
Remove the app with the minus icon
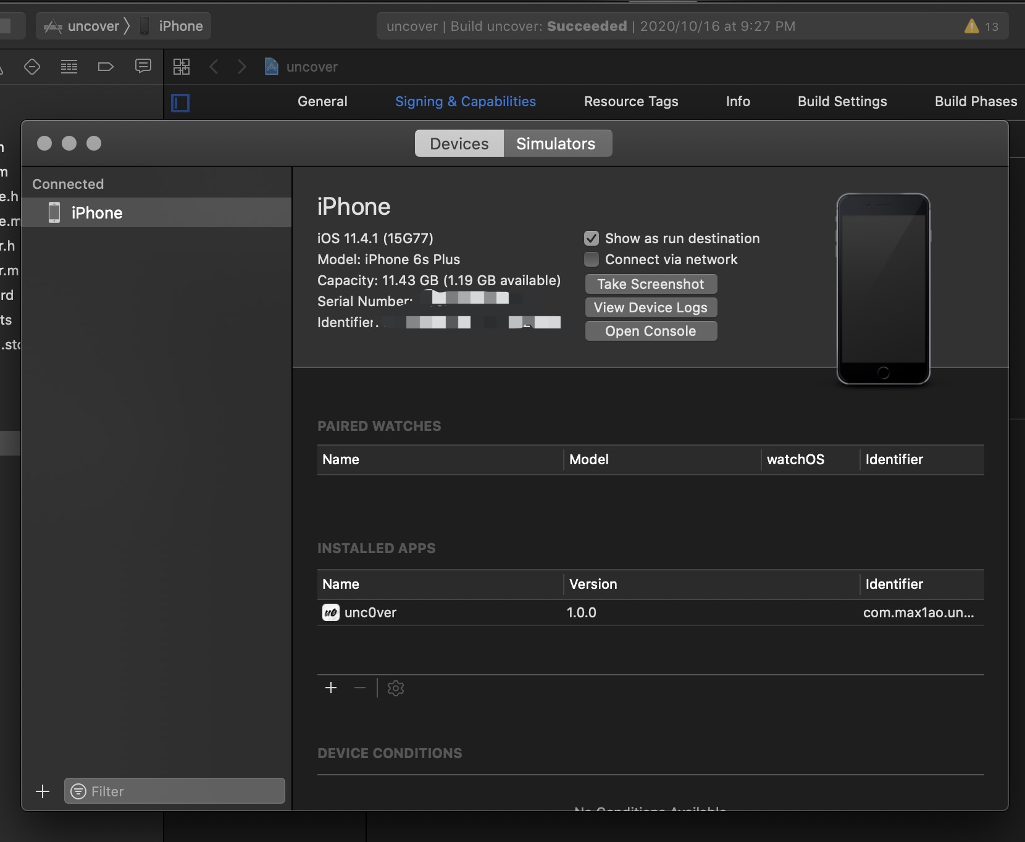pos(360,688)
